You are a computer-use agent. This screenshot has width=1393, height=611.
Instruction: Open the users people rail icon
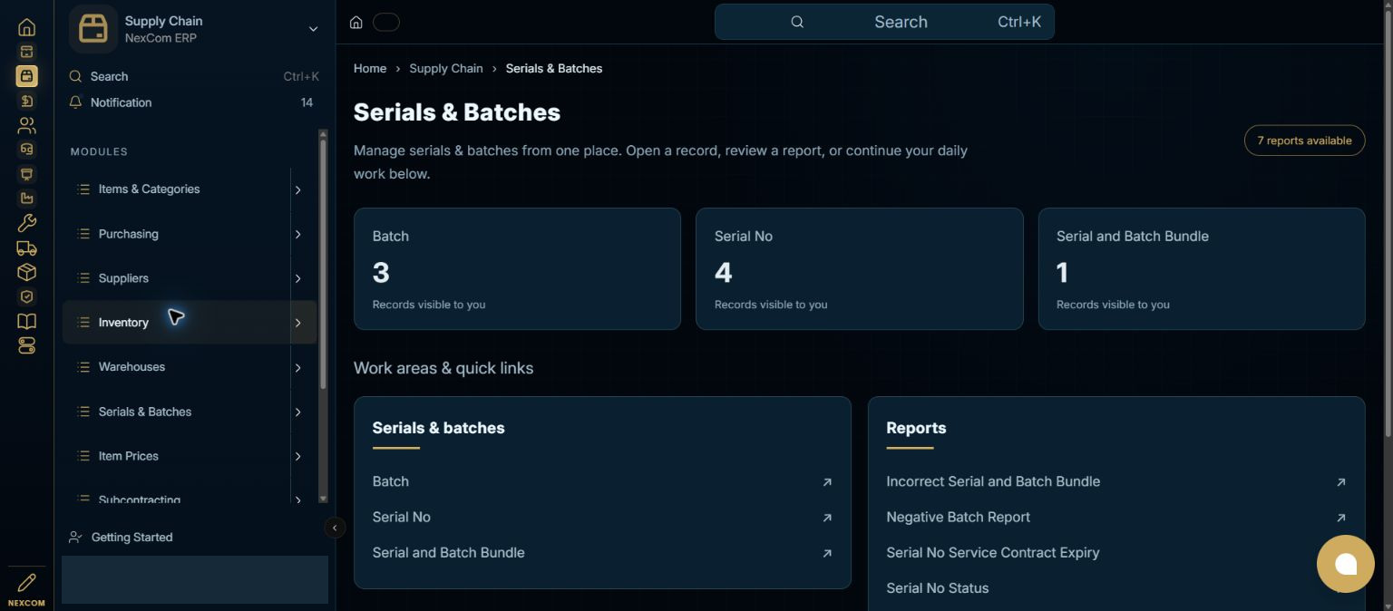(26, 125)
